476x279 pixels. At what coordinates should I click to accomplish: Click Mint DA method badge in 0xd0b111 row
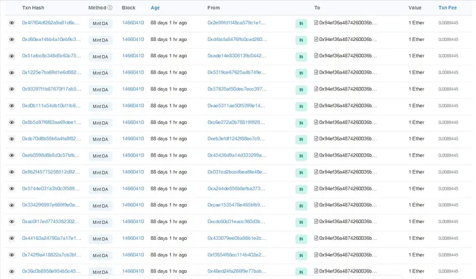(100, 106)
